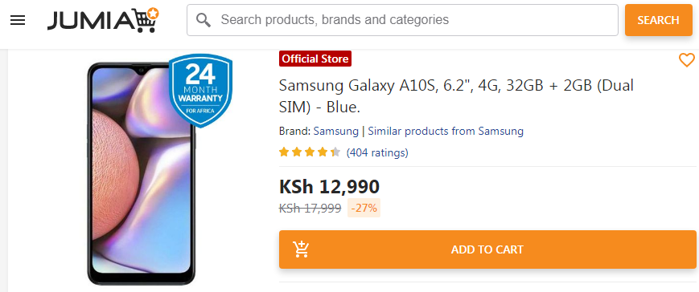The image size is (699, 292).
Task: Click the Official Store badge
Action: [315, 59]
